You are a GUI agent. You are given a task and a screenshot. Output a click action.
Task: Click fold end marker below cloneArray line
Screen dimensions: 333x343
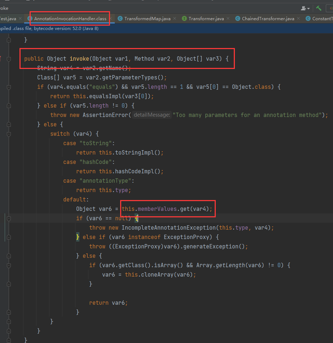[x=9, y=284]
